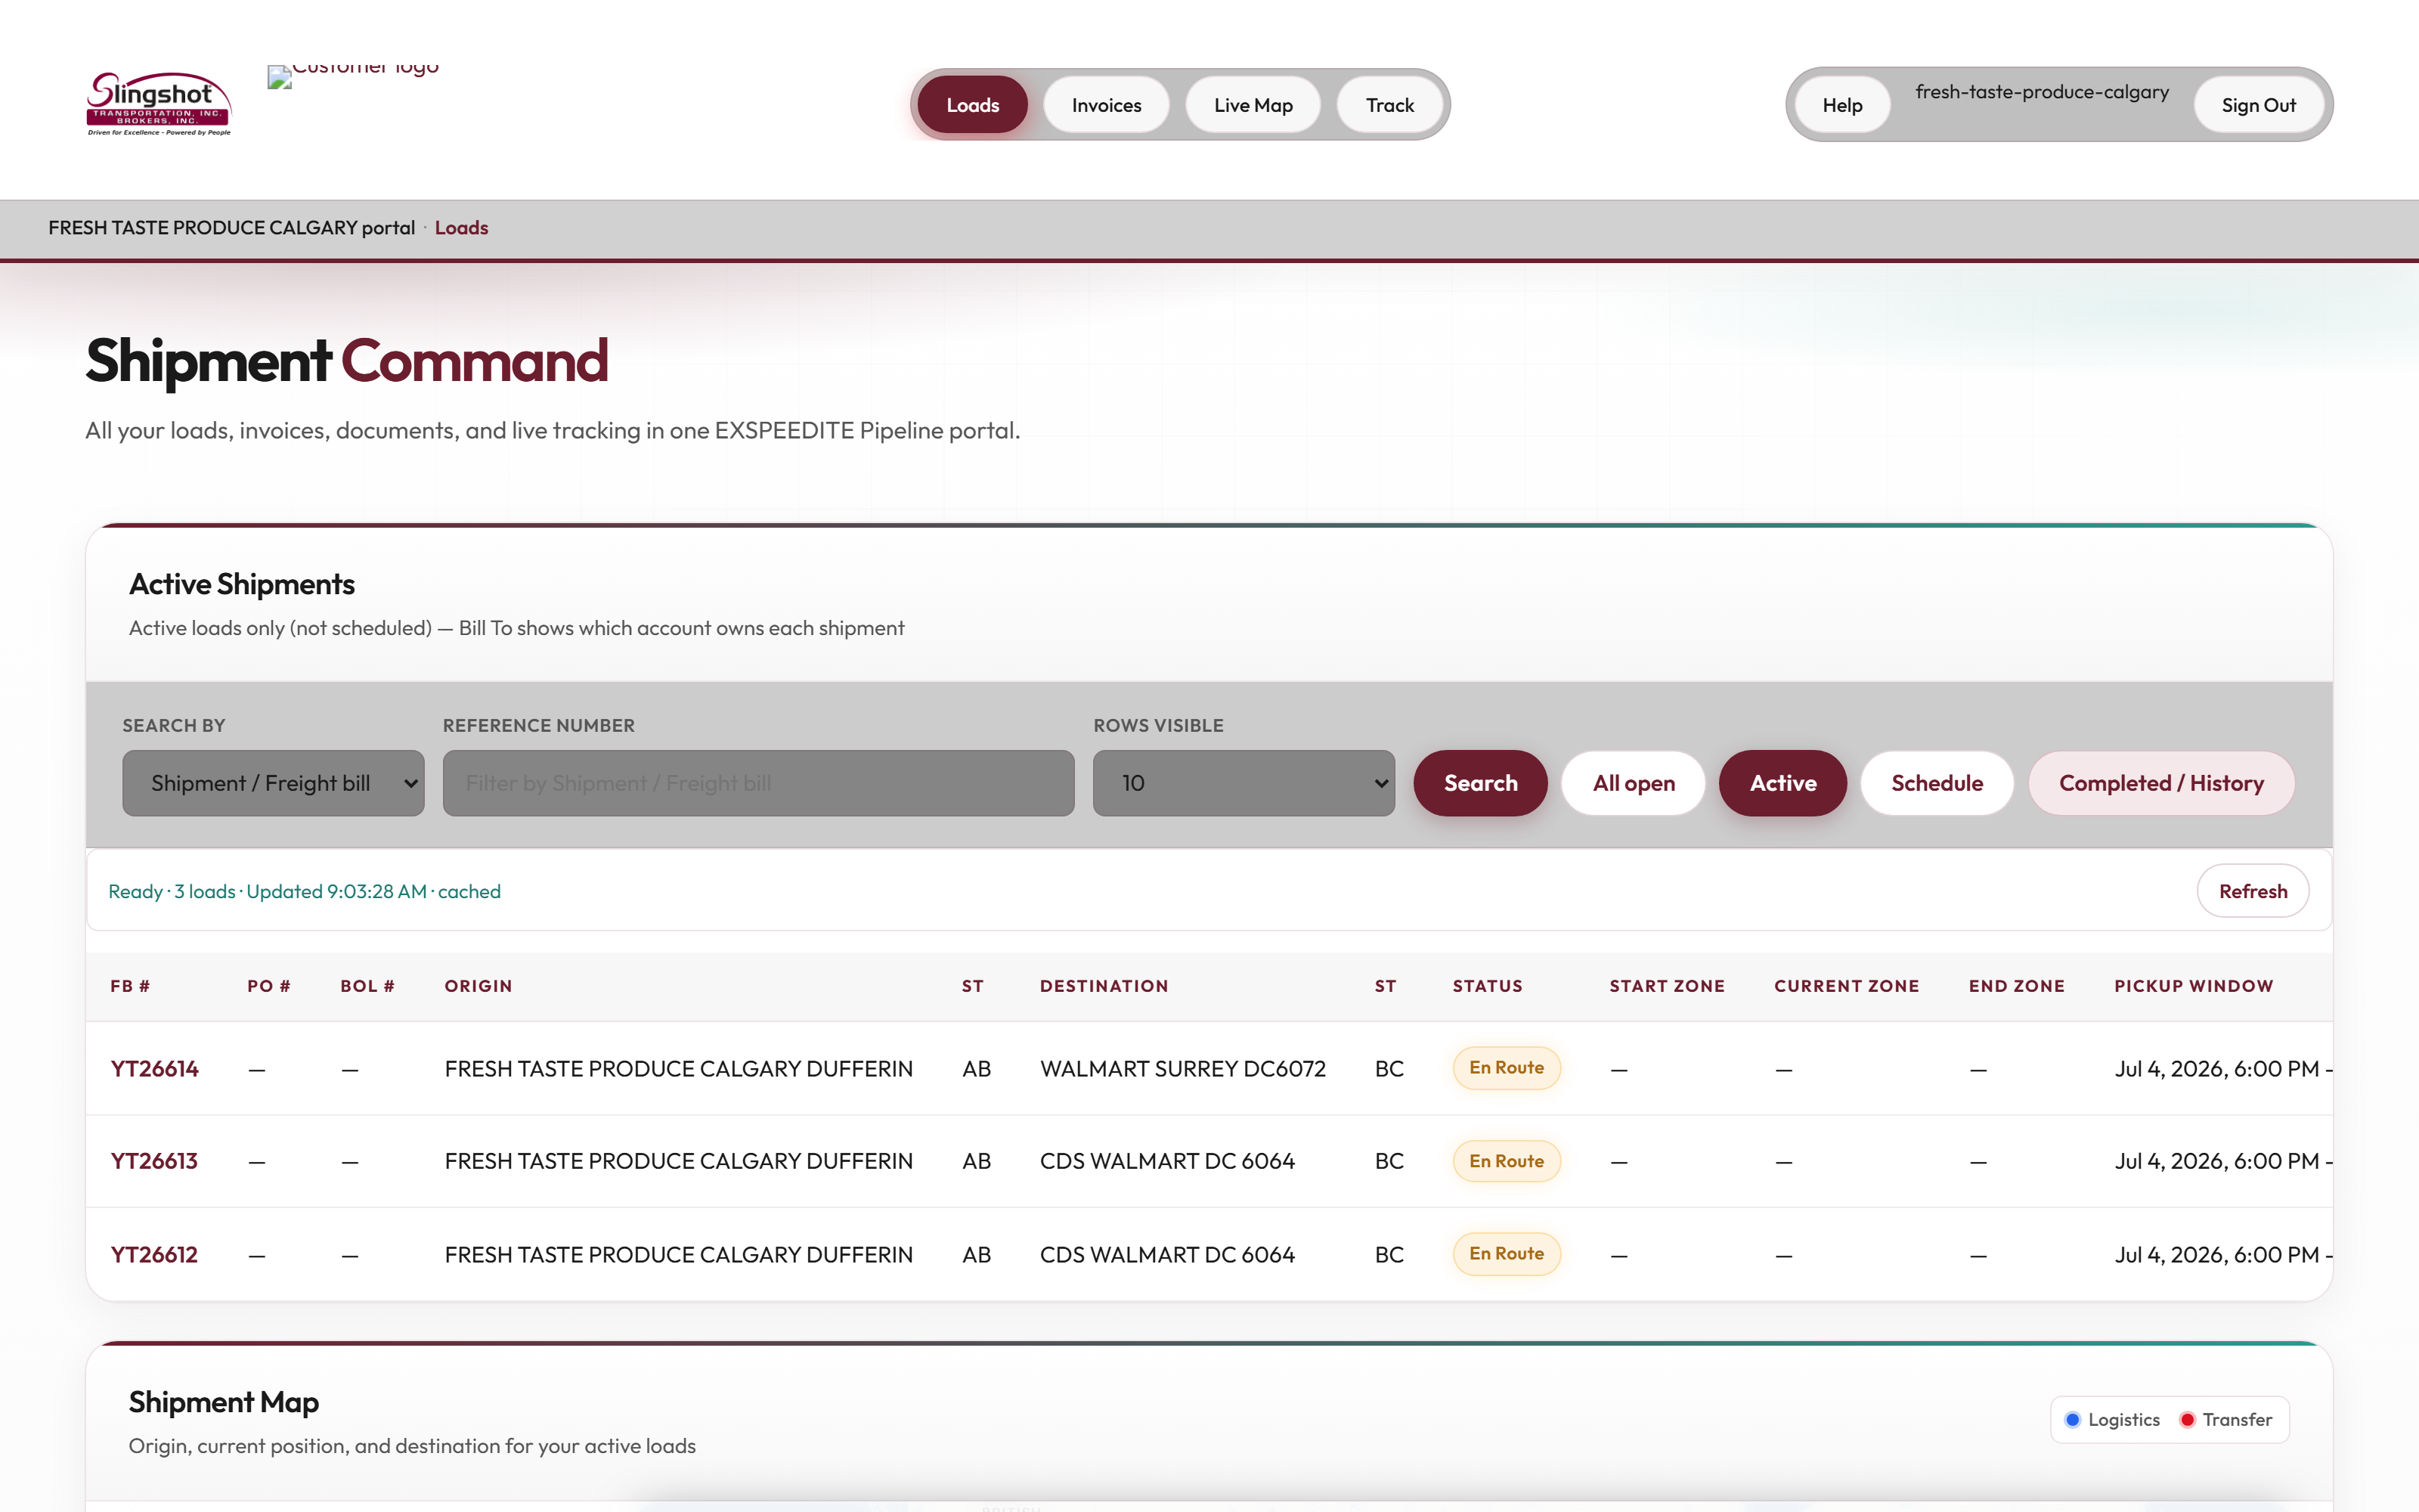Click CDS WALMART DC 6064 in YT26612 row
This screenshot has height=1512, width=2419.
click(1166, 1254)
